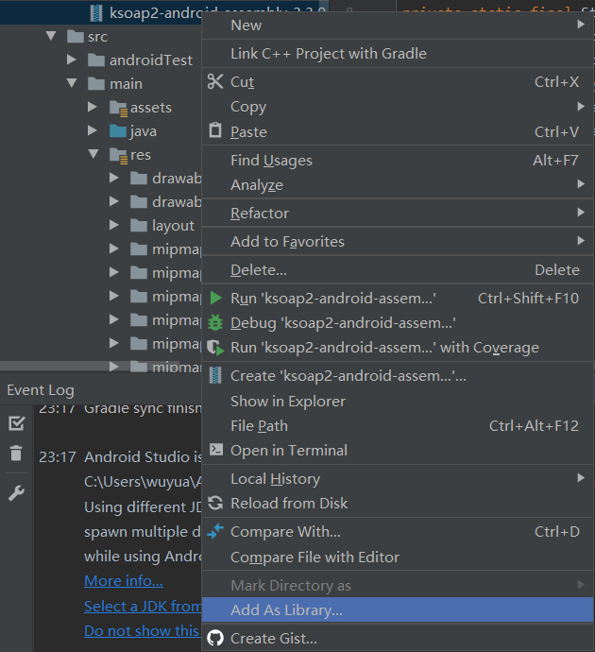
Task: Click the green Debug bug icon
Action: 215,322
